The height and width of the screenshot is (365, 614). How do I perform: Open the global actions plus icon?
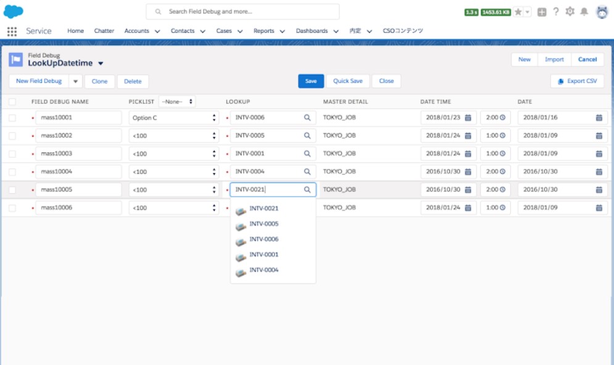point(542,12)
